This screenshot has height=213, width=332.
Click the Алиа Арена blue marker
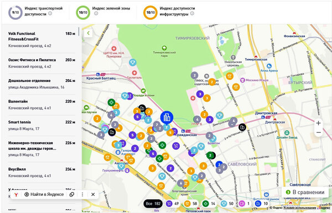(269, 66)
